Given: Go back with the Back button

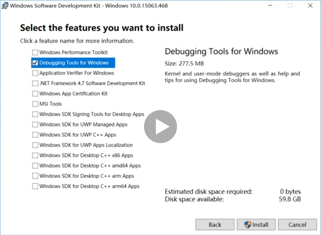Looking at the screenshot, I should (x=215, y=225).
